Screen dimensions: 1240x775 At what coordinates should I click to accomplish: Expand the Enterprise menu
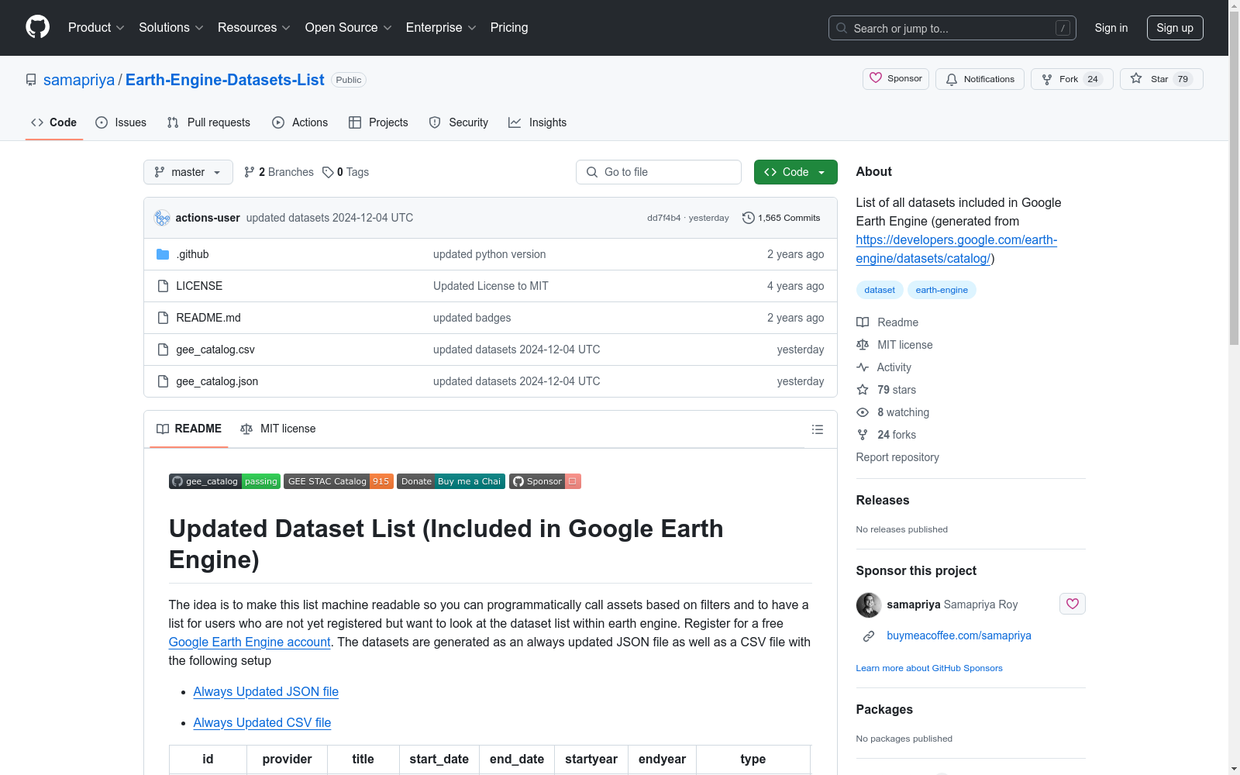pyautogui.click(x=441, y=28)
